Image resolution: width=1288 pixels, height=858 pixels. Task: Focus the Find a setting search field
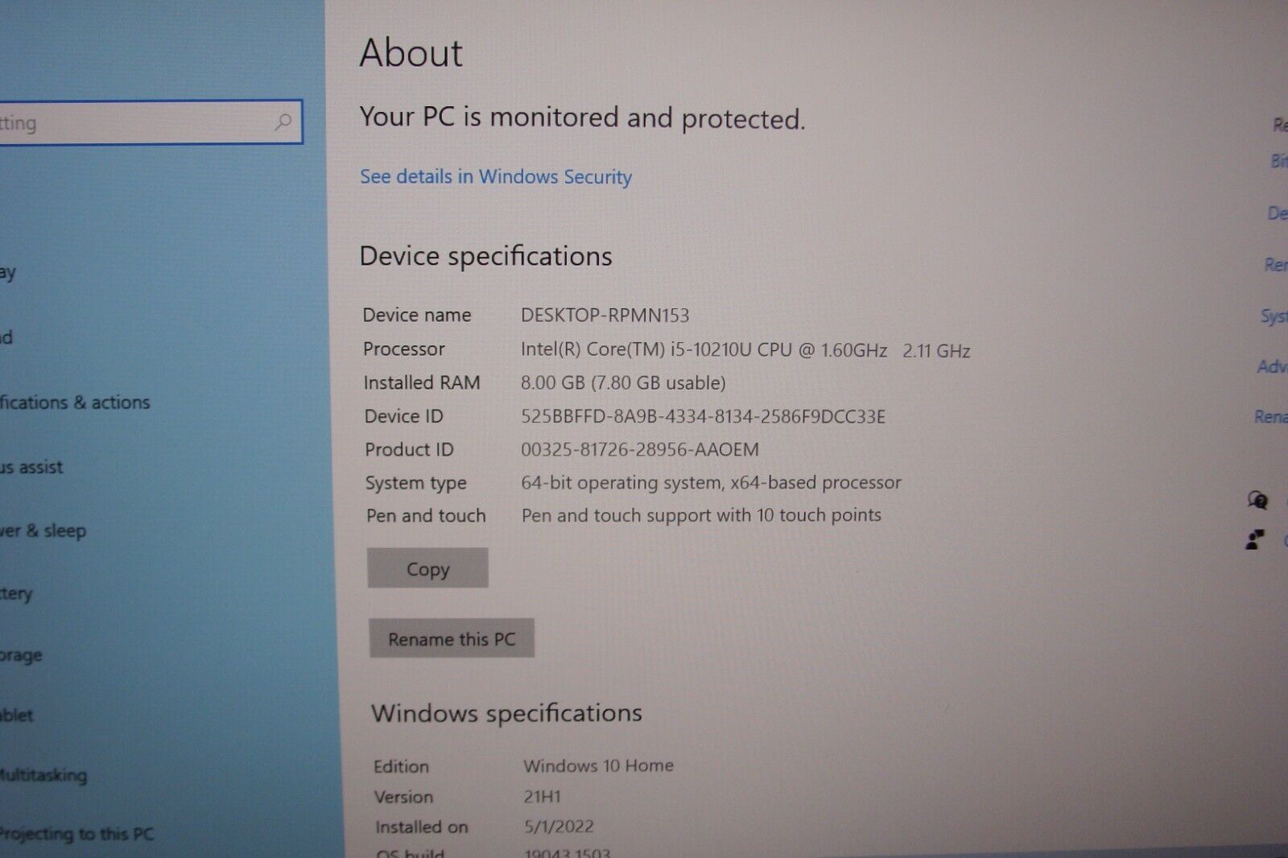tap(151, 122)
